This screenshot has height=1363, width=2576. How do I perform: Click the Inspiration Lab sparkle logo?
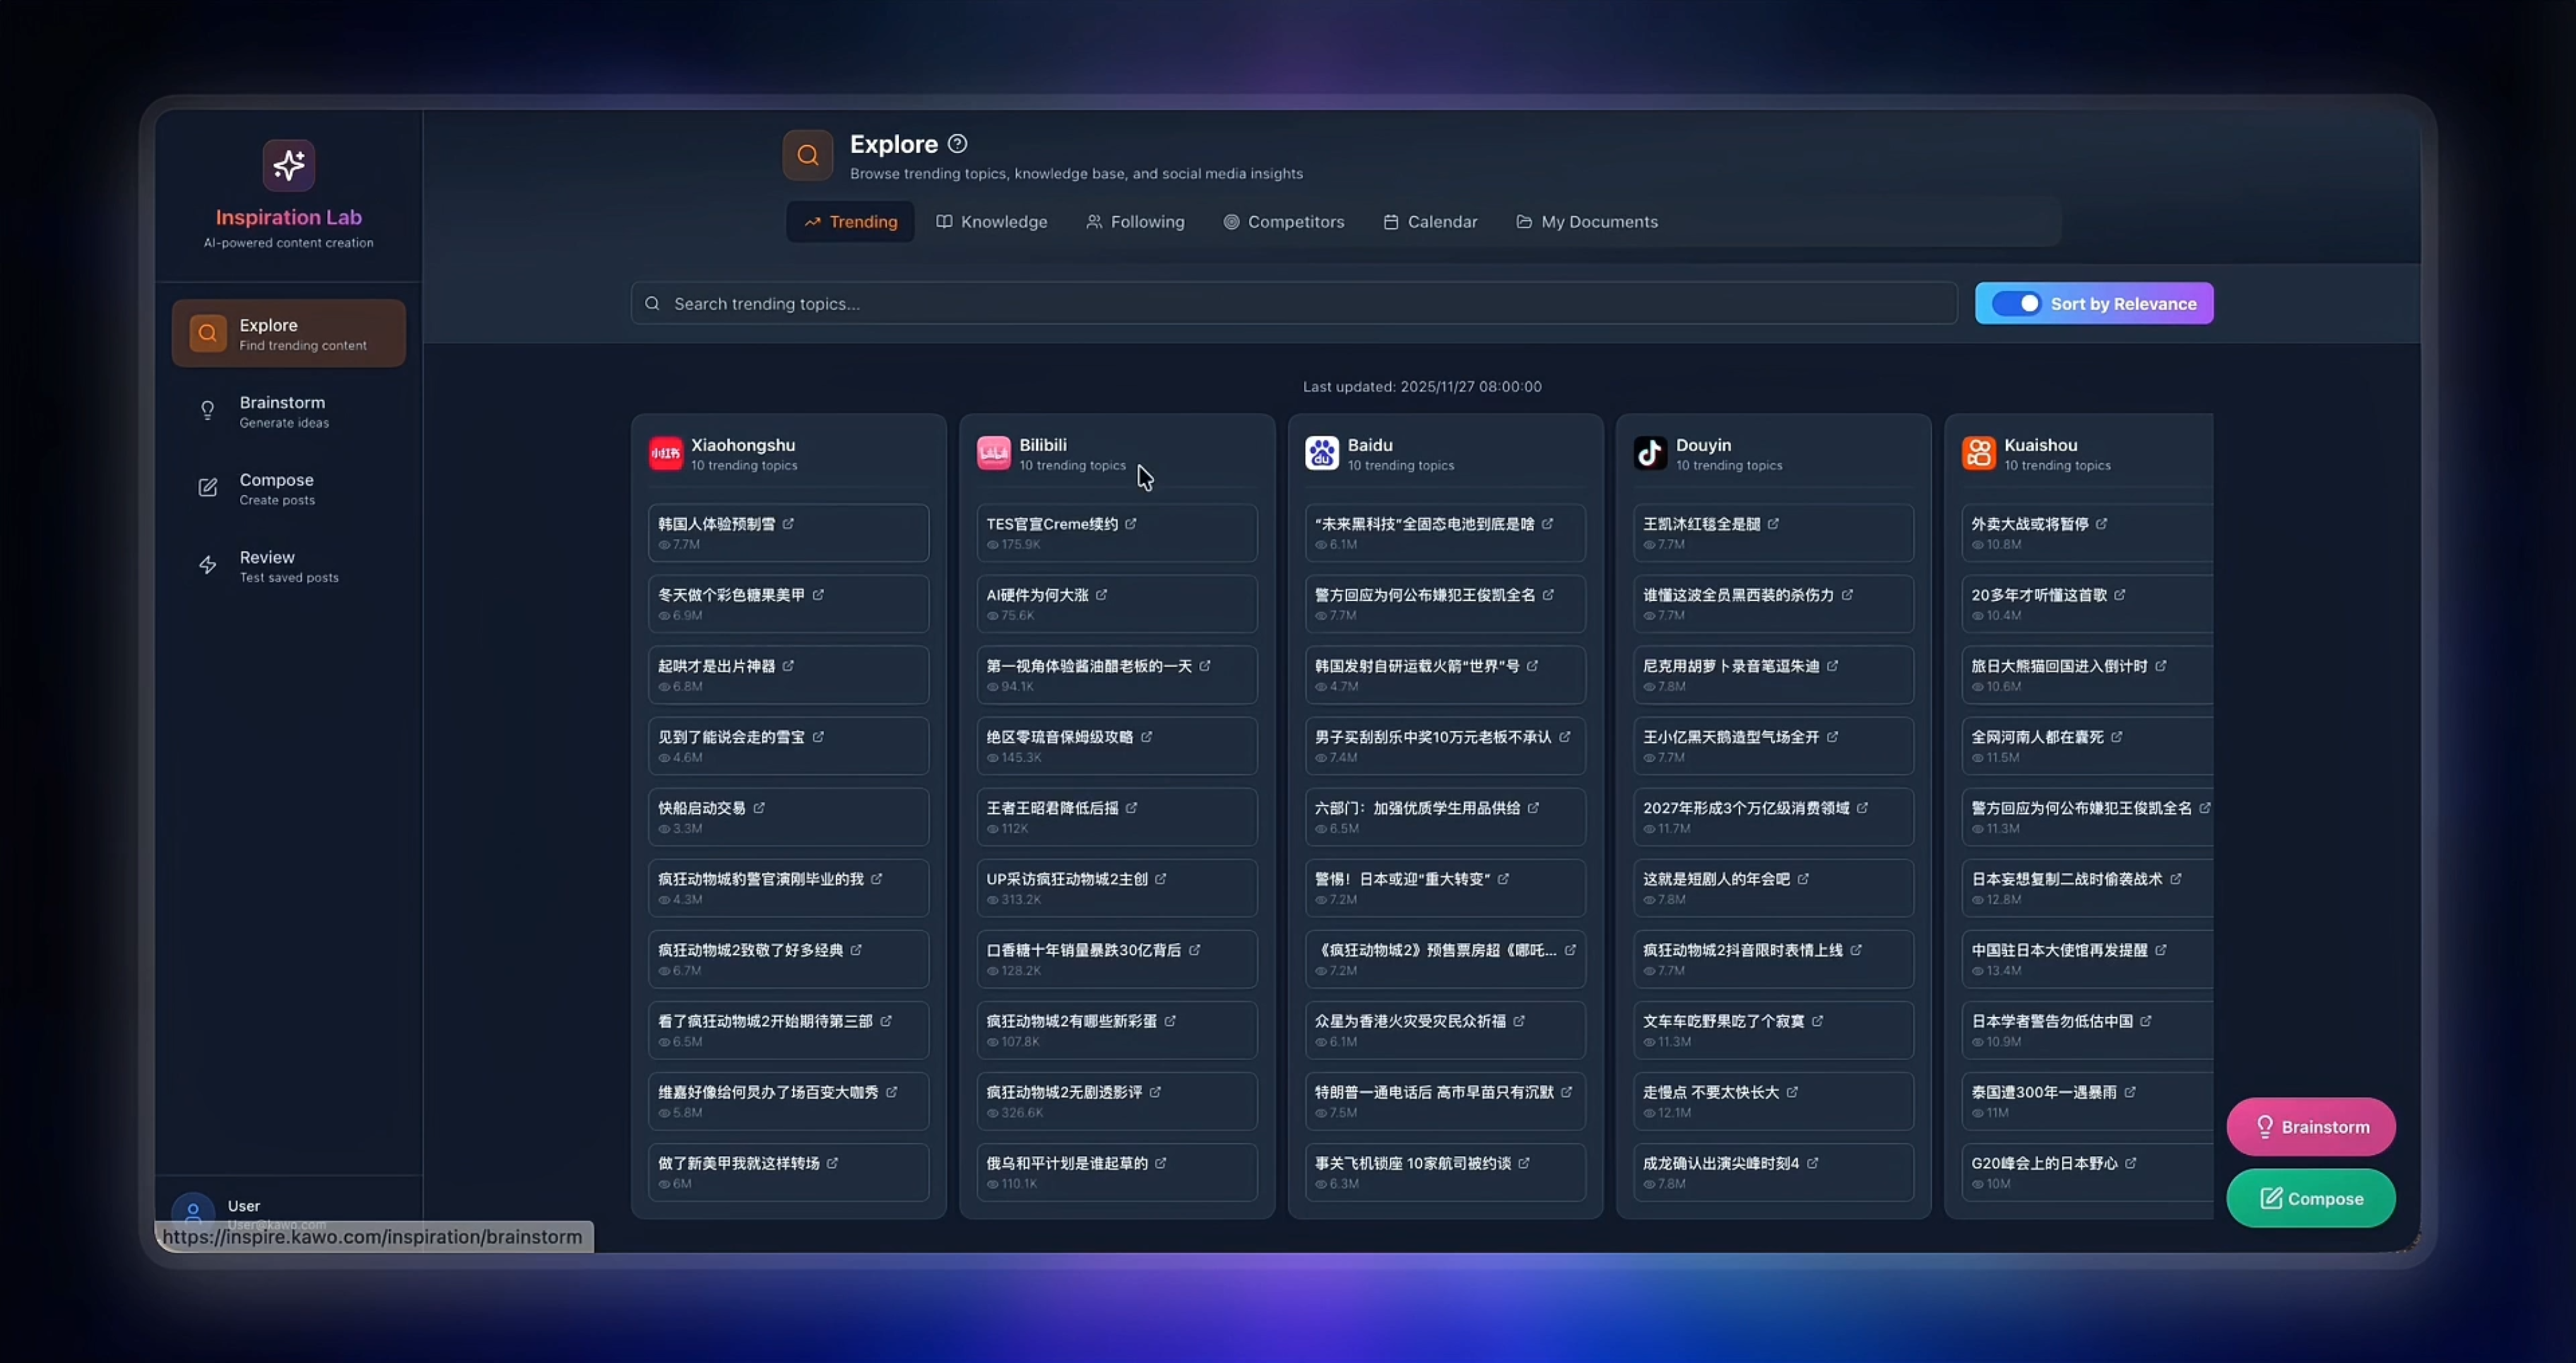click(288, 165)
